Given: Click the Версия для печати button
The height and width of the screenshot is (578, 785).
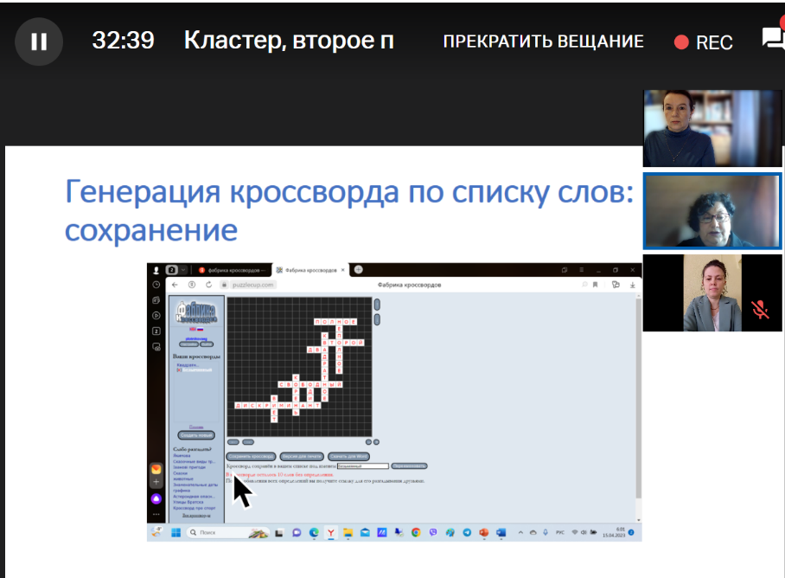Looking at the screenshot, I should point(302,455).
